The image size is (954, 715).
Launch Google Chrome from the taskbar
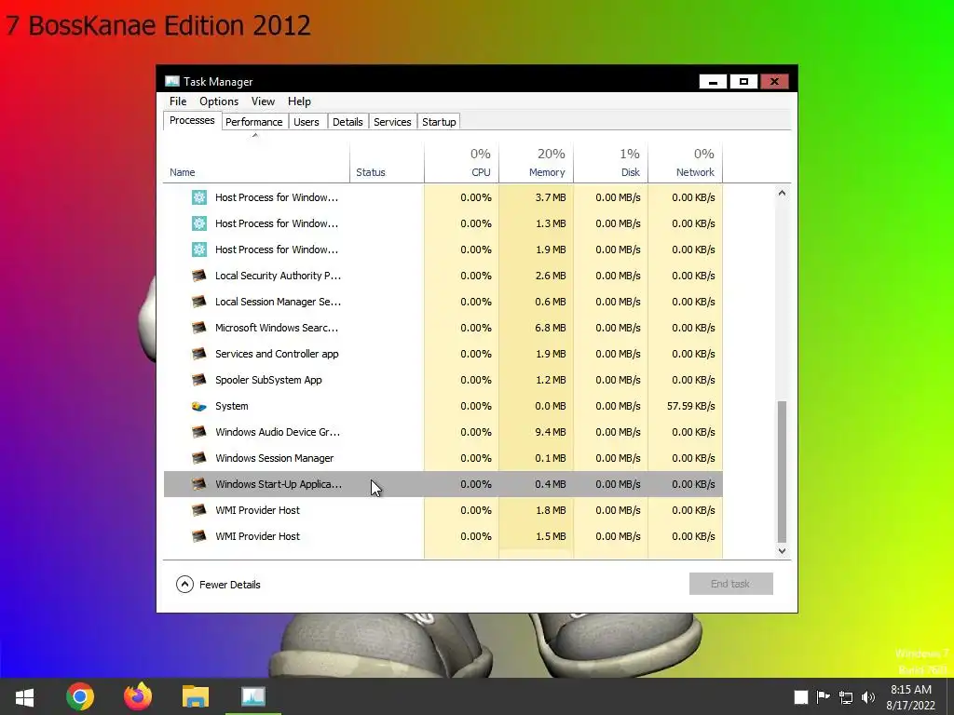pos(80,696)
